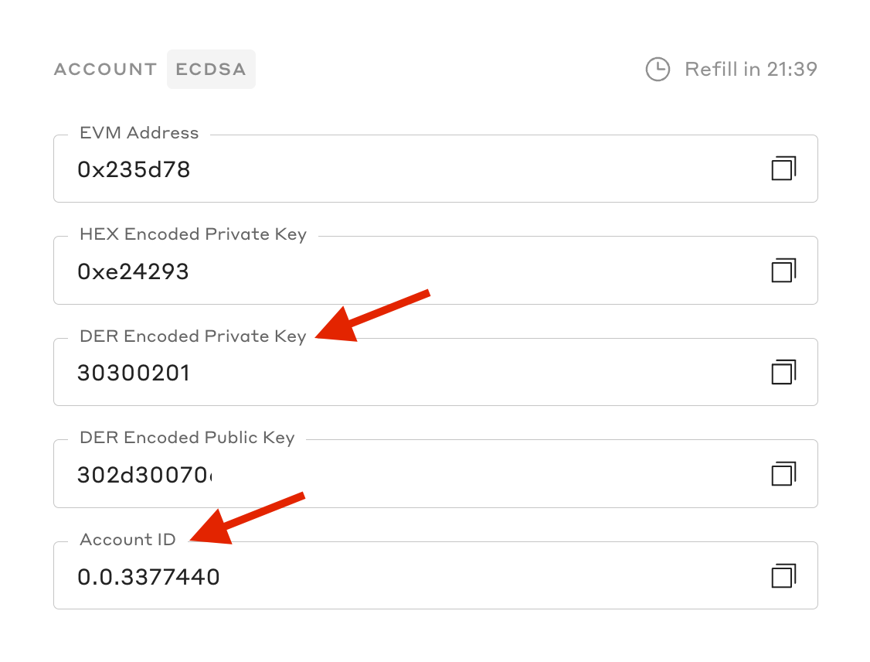870x662 pixels.
Task: Select the DER Encoded Public Key field
Action: click(386, 475)
